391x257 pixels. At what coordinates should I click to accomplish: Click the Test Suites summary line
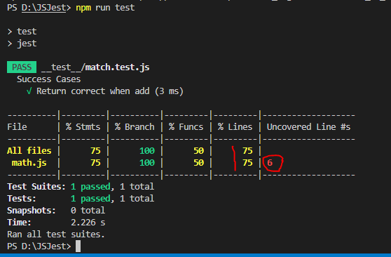(x=81, y=186)
